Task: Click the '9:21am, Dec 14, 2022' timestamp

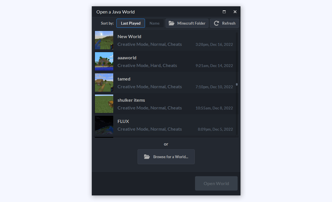Action: click(x=214, y=66)
